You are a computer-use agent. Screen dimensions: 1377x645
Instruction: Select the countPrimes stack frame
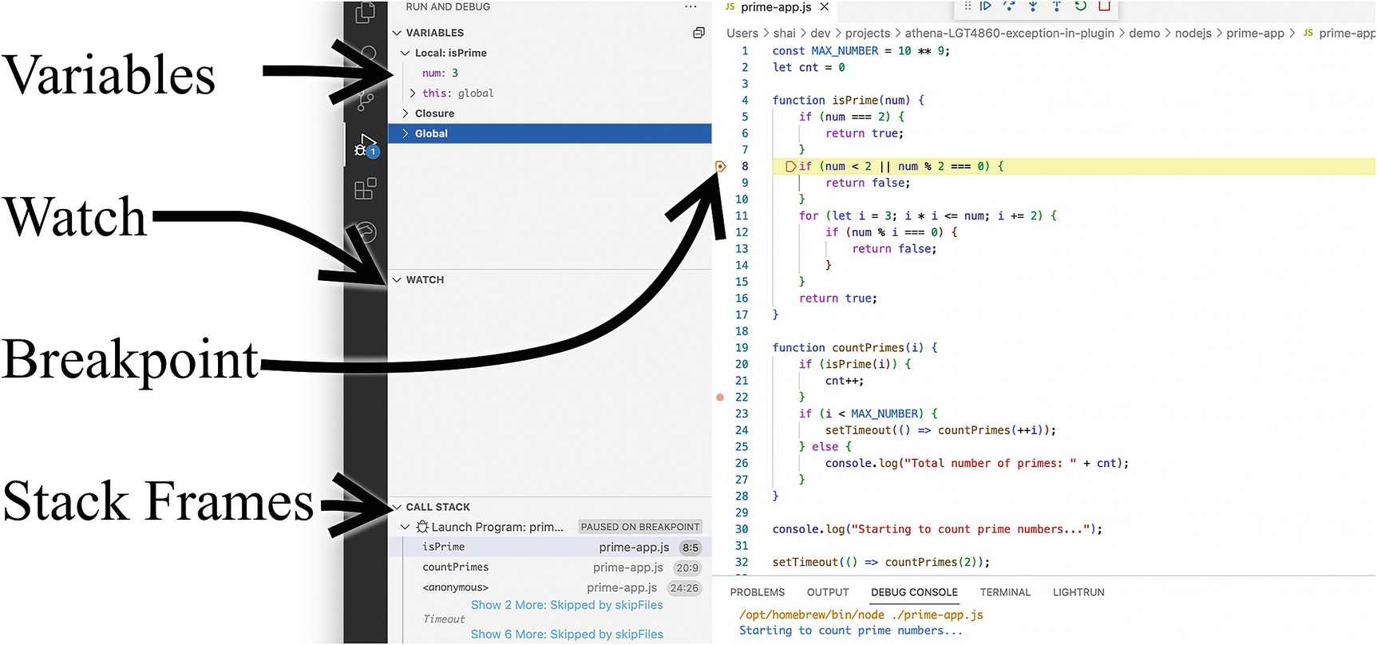click(456, 568)
